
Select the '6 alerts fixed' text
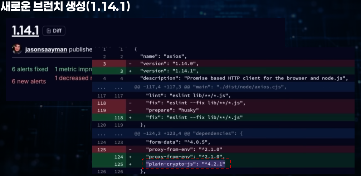30,69
